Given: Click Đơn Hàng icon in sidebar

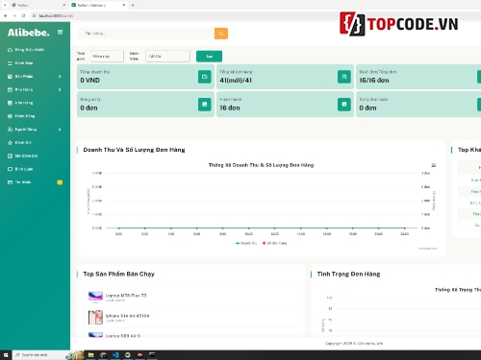Looking at the screenshot, I should (x=10, y=103).
